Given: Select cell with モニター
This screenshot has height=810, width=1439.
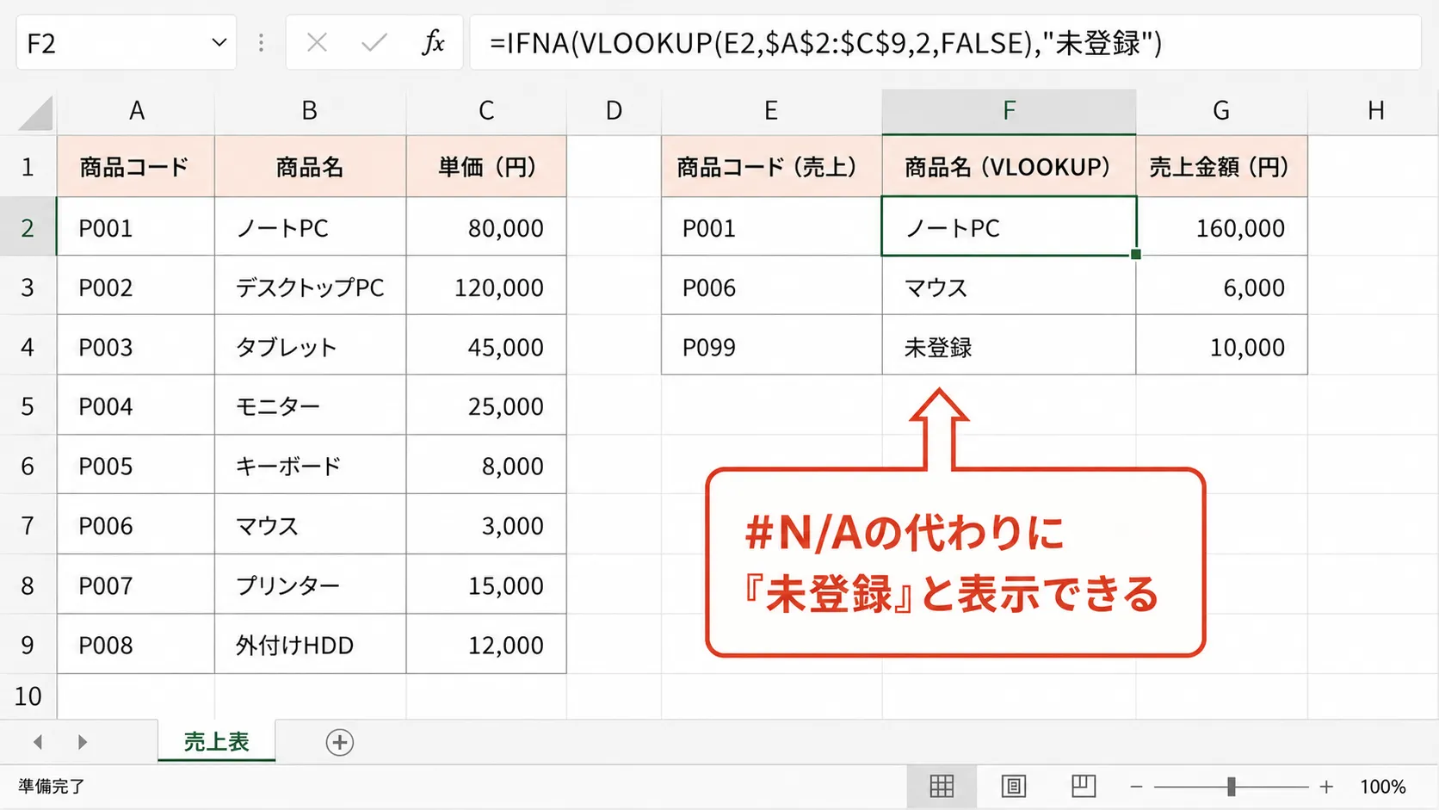Looking at the screenshot, I should (x=310, y=406).
